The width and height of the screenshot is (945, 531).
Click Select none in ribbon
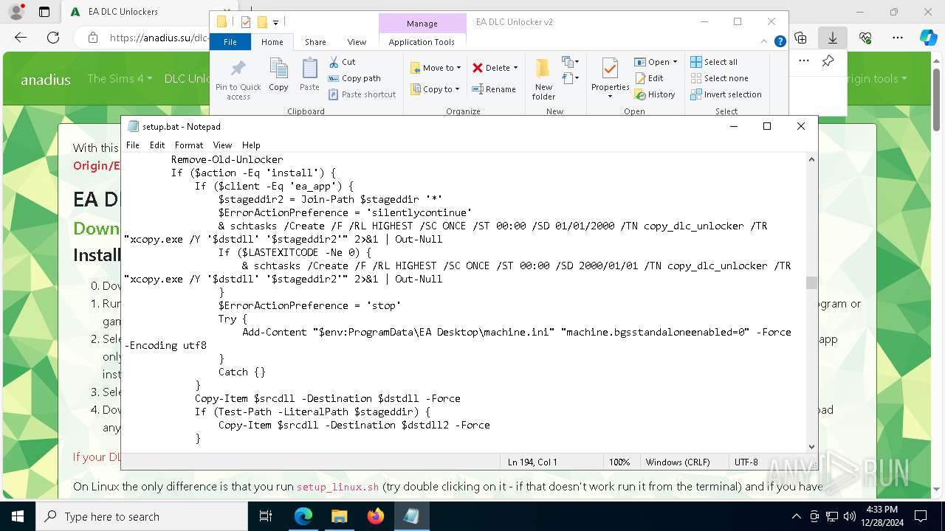[x=718, y=78]
